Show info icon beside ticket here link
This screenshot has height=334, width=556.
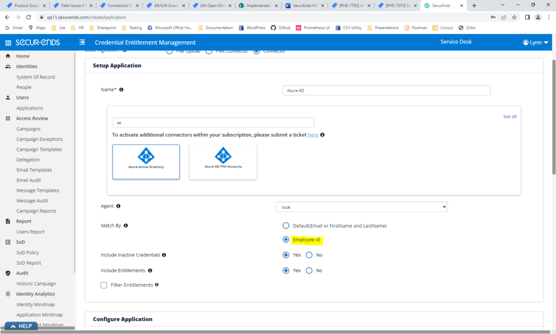point(323,134)
